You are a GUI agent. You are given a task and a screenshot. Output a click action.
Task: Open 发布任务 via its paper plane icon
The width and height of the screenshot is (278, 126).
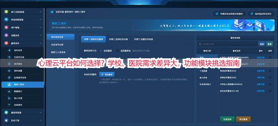pos(9,50)
